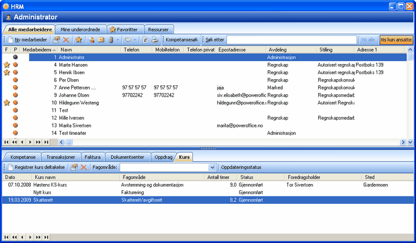The height and width of the screenshot is (243, 416).
Task: Click the mobile phone icon in the toolbar
Action: click(111, 40)
